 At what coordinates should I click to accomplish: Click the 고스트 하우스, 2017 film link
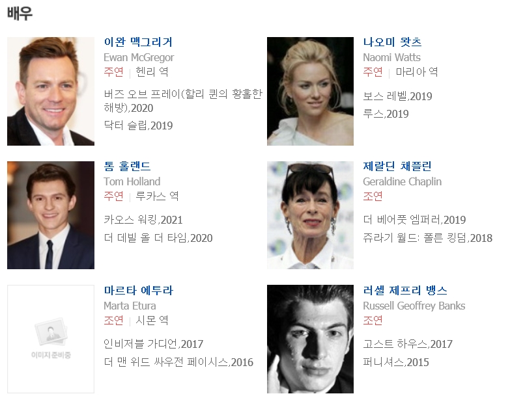tap(408, 344)
